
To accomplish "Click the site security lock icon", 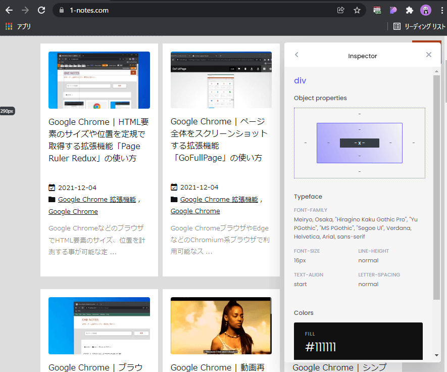I will [x=61, y=10].
